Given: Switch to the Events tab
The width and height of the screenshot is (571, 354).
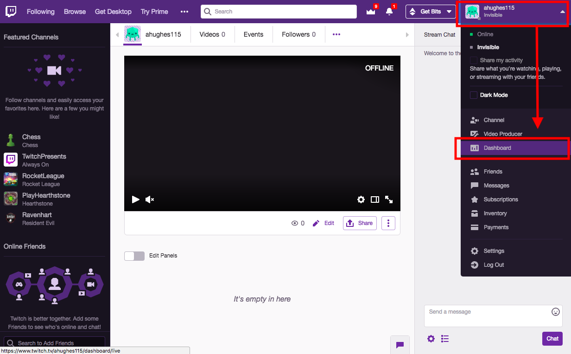Looking at the screenshot, I should coord(254,34).
